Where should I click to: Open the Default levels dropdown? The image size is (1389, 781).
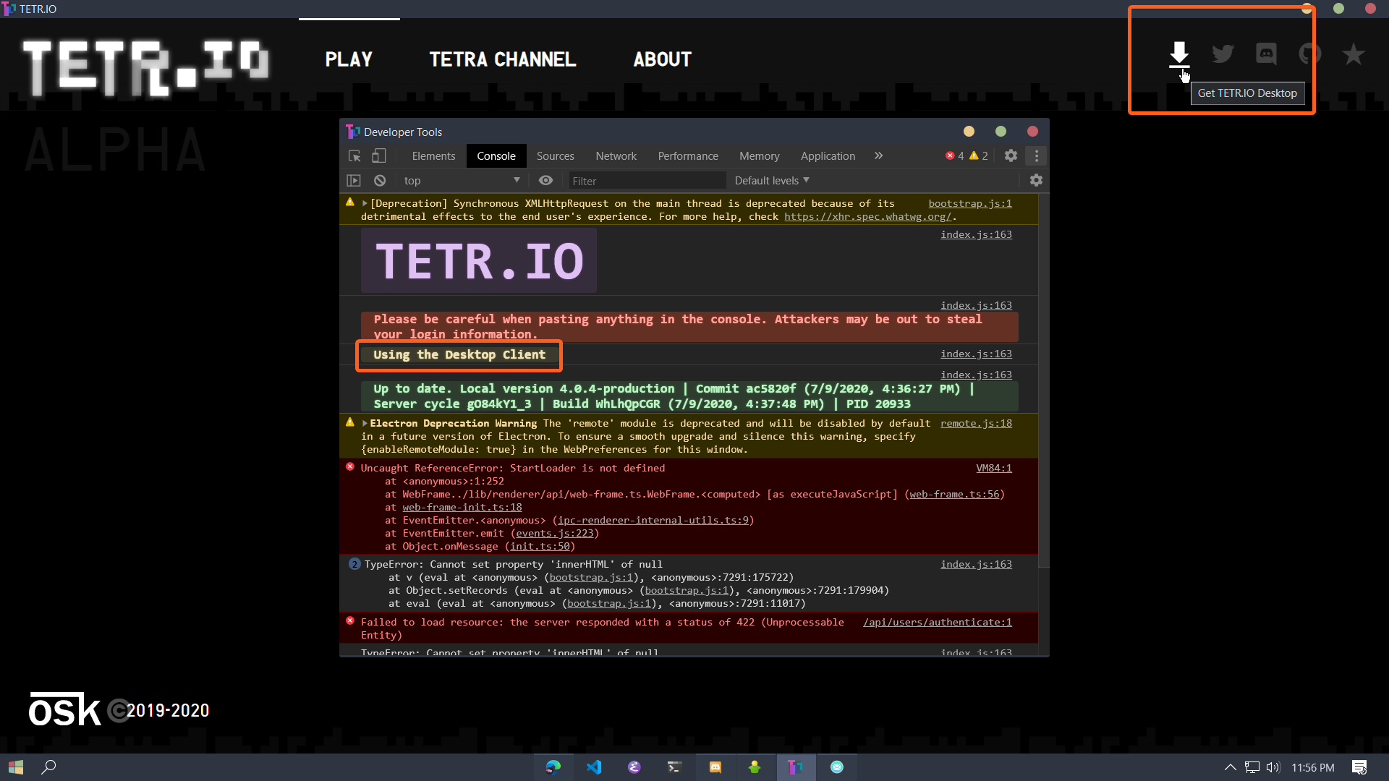coord(770,180)
